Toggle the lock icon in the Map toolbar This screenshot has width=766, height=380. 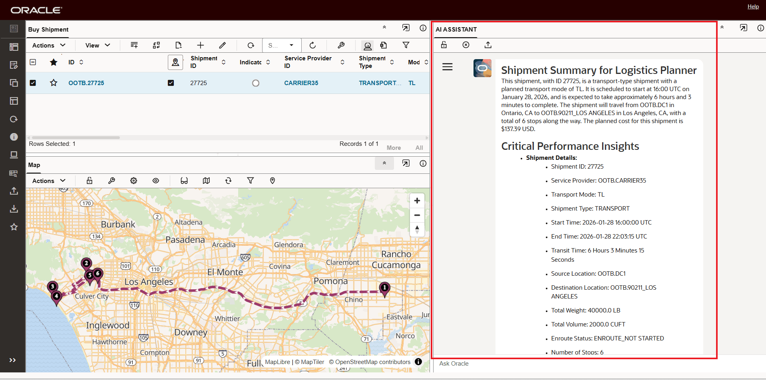tap(90, 181)
